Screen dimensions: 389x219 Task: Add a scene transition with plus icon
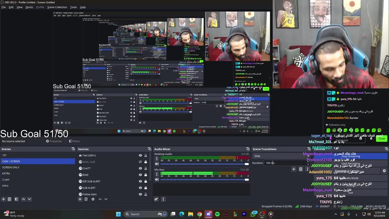[x=294, y=169]
